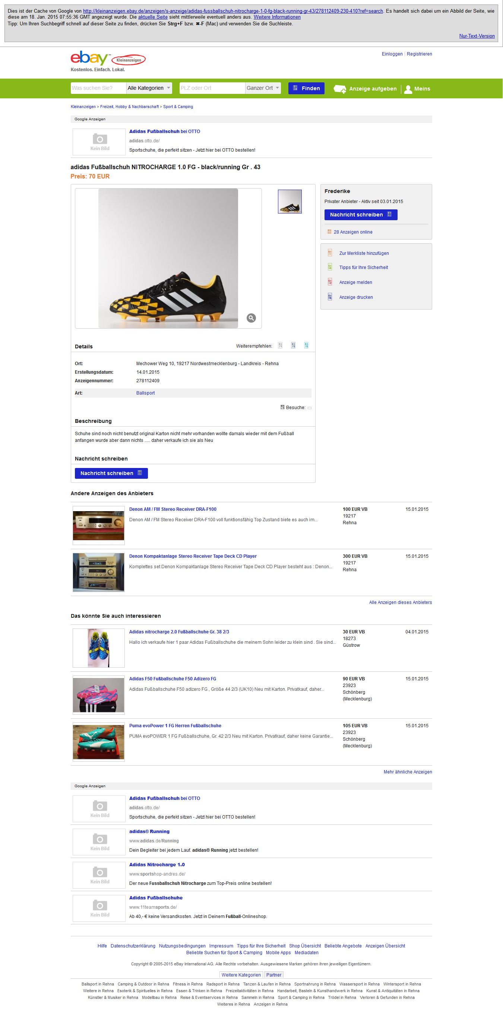The image size is (503, 1019).
Task: Click the Einloggen link
Action: [392, 54]
